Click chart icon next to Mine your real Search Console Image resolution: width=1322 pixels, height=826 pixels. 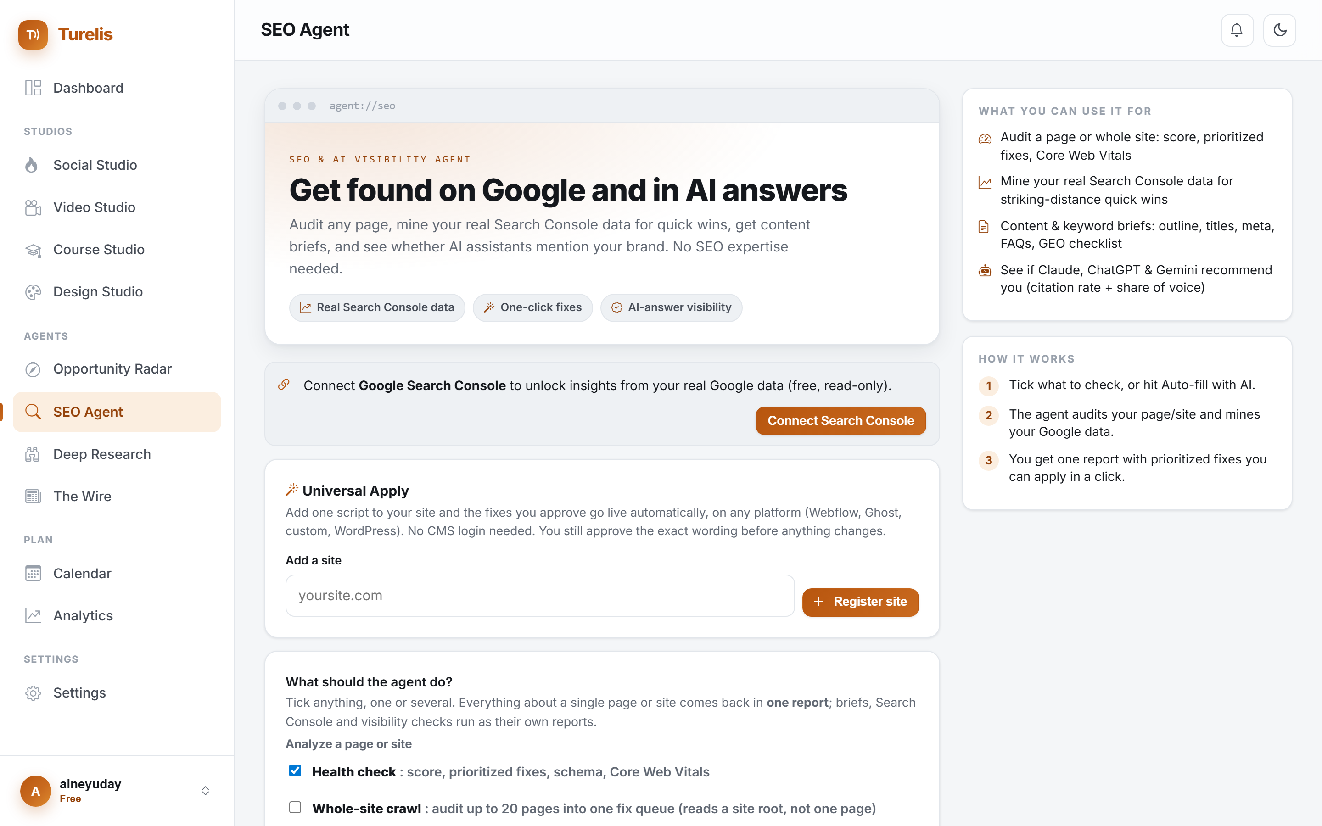[x=985, y=183]
